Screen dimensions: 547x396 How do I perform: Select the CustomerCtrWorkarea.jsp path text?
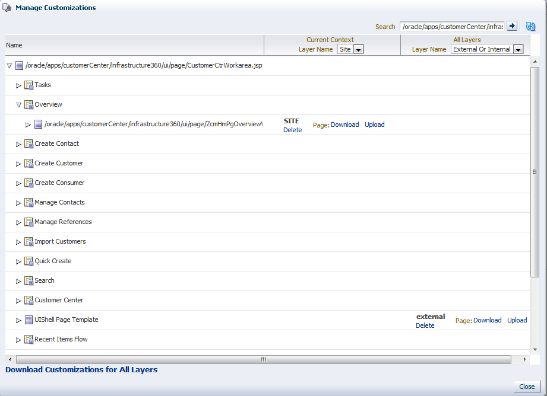tap(144, 65)
